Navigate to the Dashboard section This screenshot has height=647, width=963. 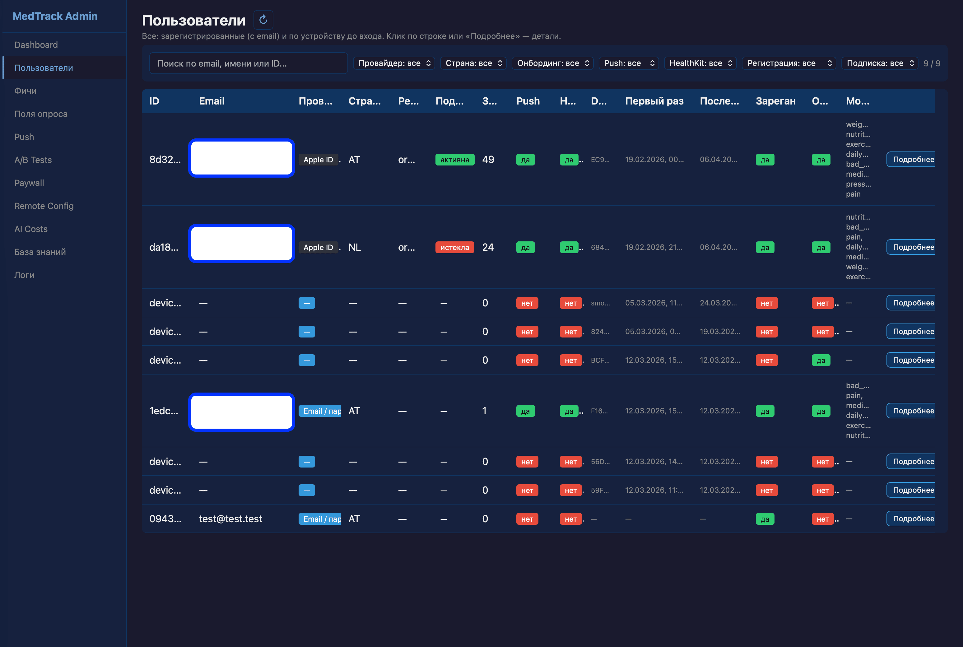36,44
